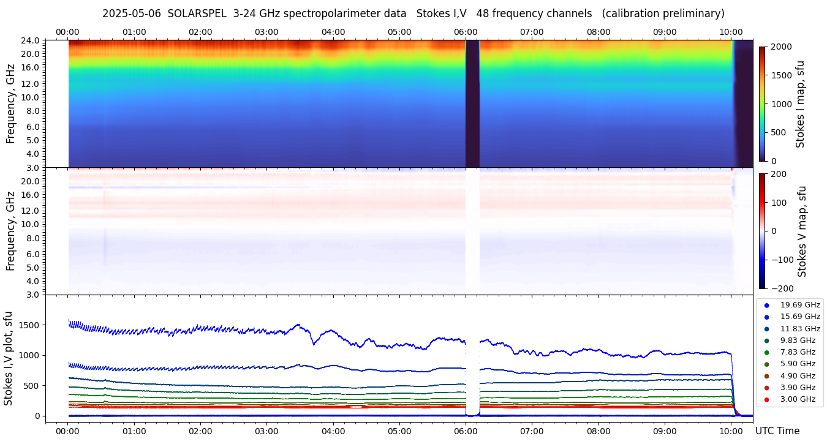Click the 3.00 GHz red legend dot
Viewport: 827px width, 444px height.
click(x=766, y=399)
